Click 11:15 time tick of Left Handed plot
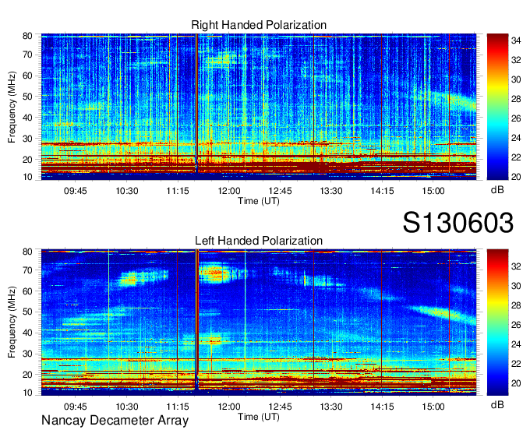The width and height of the screenshot is (530, 430). [178, 407]
